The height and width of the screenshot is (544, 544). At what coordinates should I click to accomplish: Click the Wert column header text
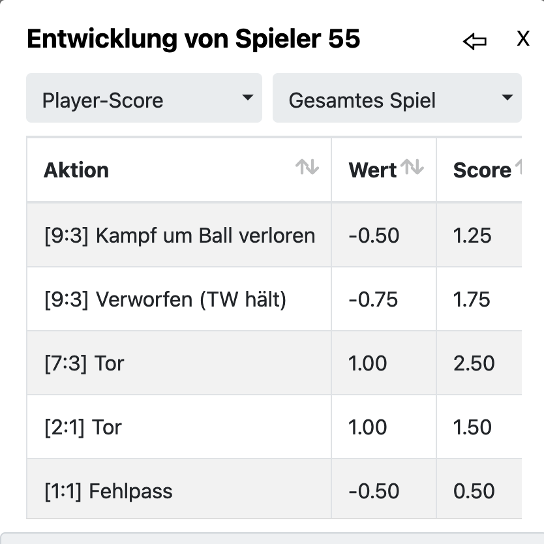click(372, 170)
